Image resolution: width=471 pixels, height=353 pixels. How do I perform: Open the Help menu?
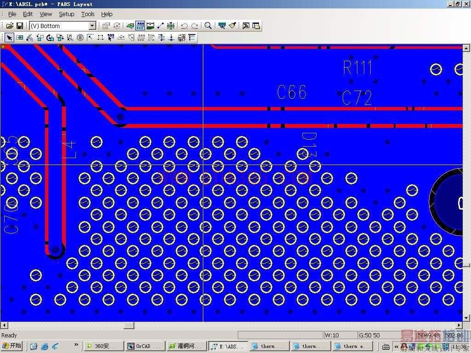[107, 14]
